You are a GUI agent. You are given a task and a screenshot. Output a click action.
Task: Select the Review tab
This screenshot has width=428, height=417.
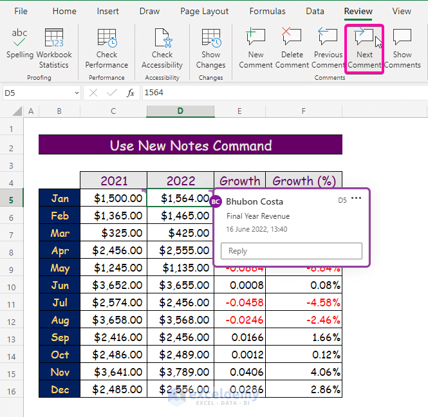(358, 11)
